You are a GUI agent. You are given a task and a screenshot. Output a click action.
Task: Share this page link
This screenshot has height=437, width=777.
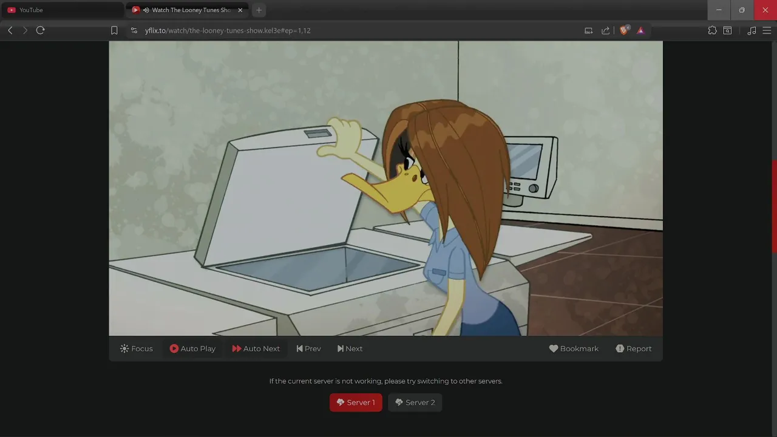pyautogui.click(x=605, y=30)
